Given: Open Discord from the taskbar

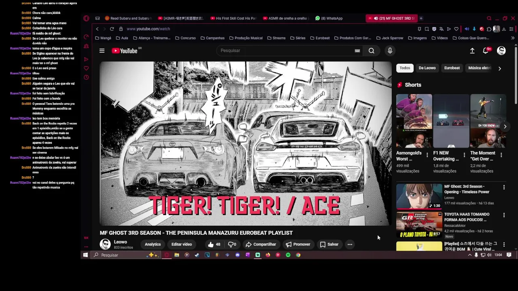Looking at the screenshot, I should (x=237, y=255).
